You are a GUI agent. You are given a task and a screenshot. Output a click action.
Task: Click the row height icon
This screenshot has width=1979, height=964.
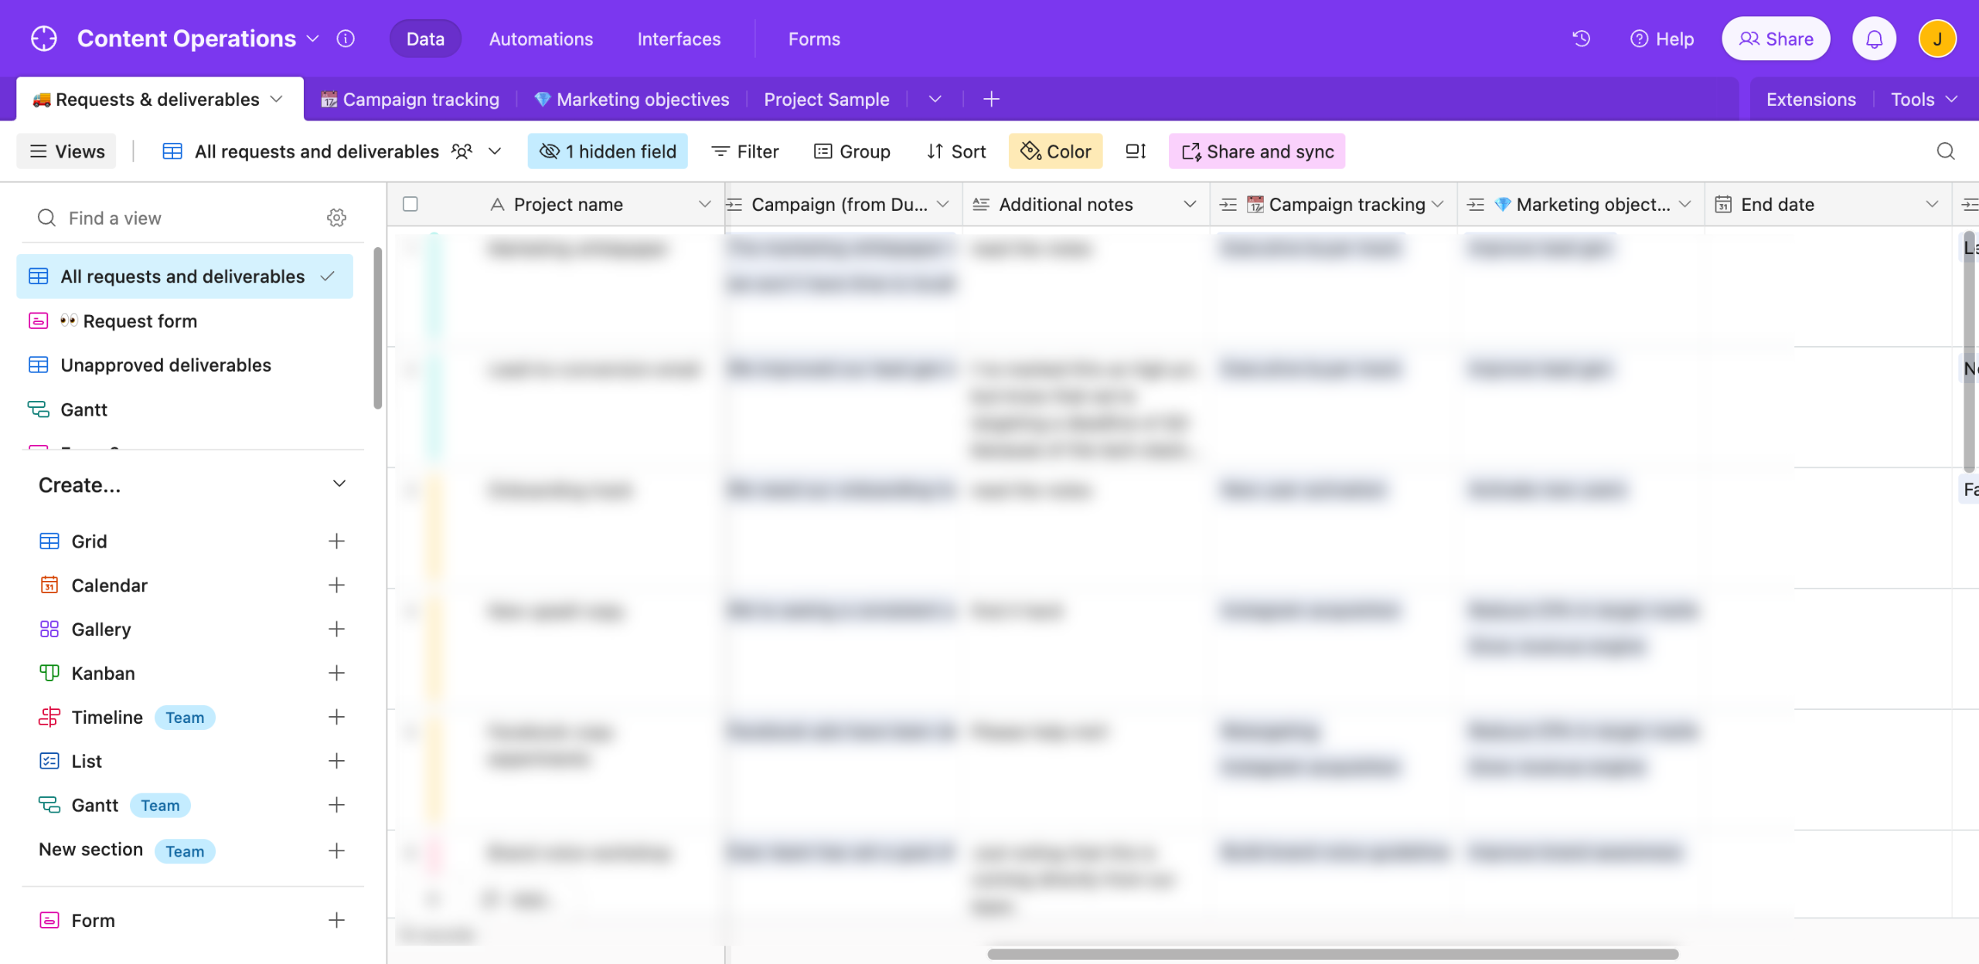(1136, 151)
